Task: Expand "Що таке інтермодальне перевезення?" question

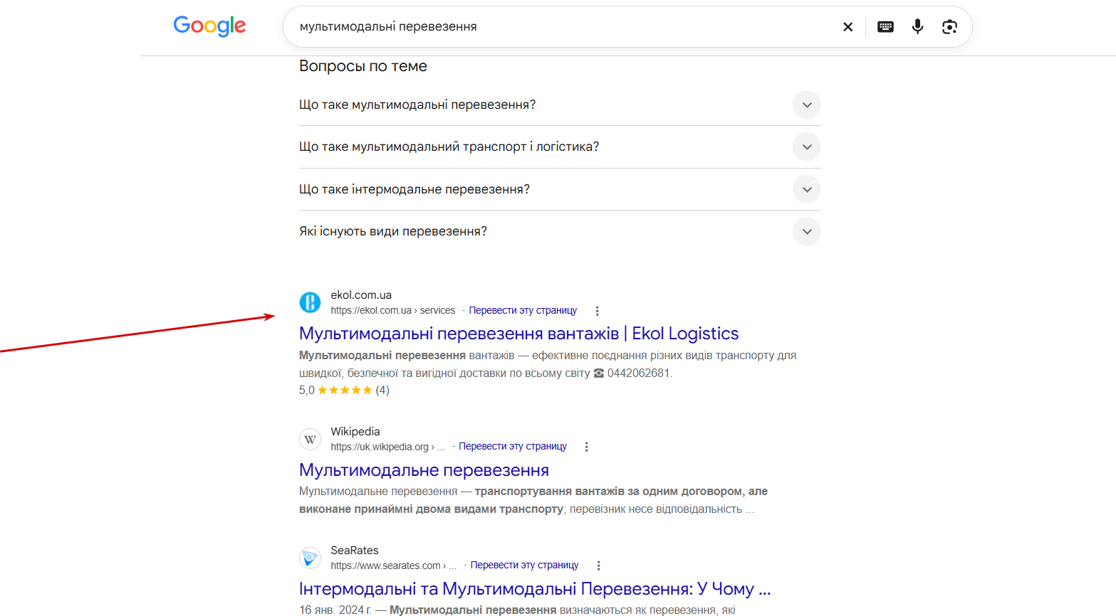Action: tap(560, 189)
